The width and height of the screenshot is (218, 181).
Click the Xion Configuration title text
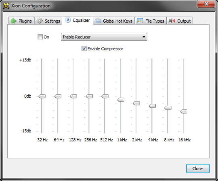(31, 6)
